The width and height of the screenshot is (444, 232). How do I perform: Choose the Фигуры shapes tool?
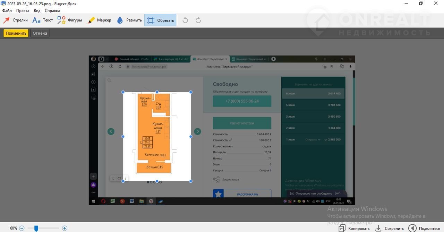click(70, 20)
